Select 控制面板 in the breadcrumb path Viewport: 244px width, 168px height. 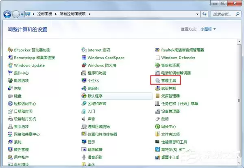click(44, 14)
